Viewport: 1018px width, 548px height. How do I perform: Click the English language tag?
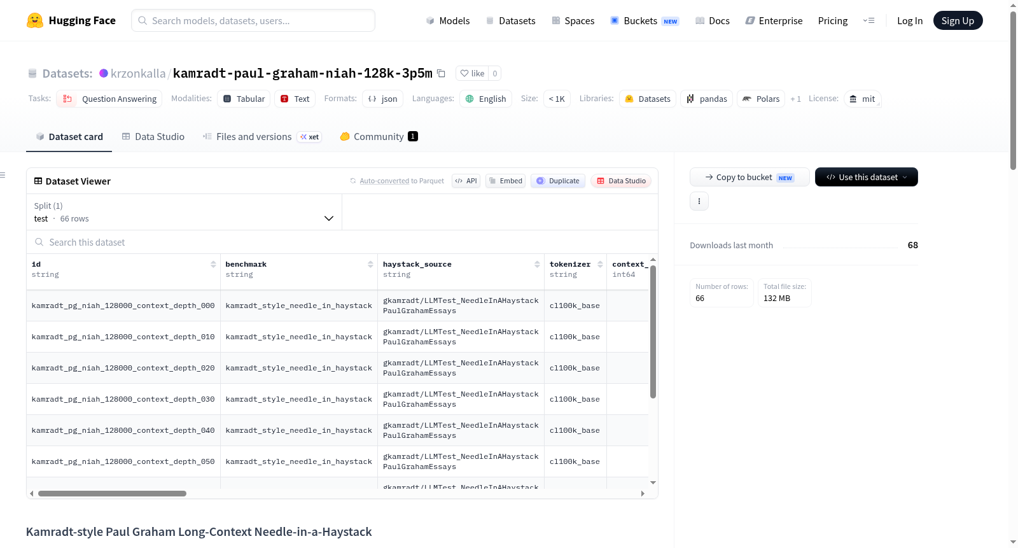(x=485, y=99)
